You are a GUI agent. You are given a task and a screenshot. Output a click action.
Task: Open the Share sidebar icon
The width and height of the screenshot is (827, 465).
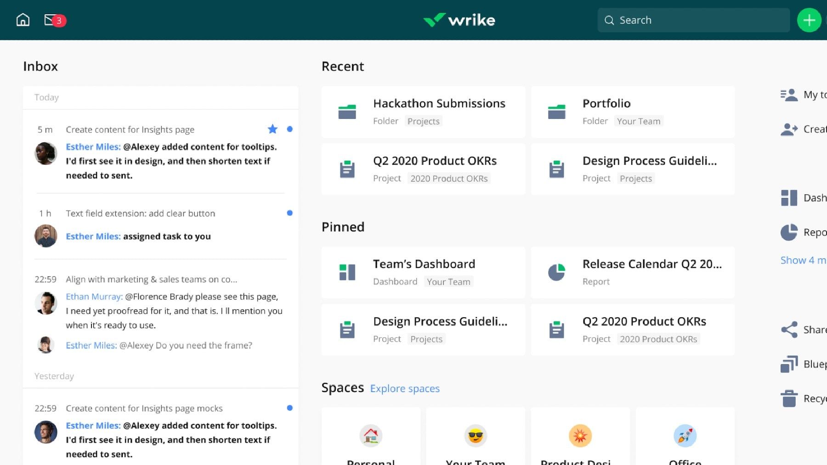788,329
